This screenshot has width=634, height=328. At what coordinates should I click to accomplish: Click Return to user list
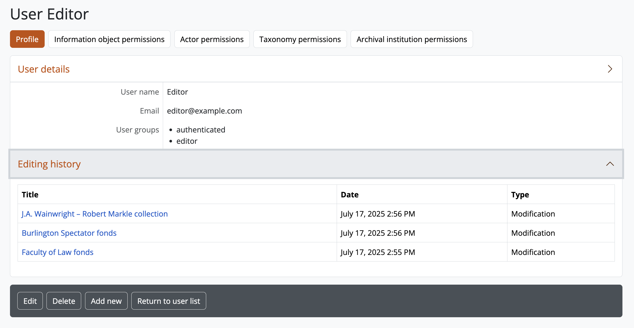[x=169, y=301]
